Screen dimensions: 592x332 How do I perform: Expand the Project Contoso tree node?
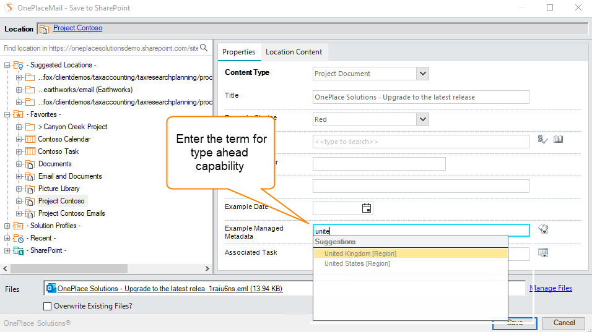click(19, 201)
